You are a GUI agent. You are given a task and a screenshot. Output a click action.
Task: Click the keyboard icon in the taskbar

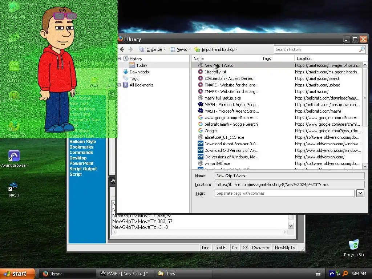318,274
